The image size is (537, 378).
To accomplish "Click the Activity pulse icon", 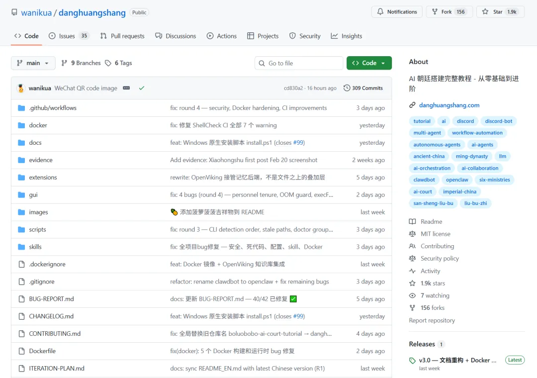I will [x=412, y=271].
